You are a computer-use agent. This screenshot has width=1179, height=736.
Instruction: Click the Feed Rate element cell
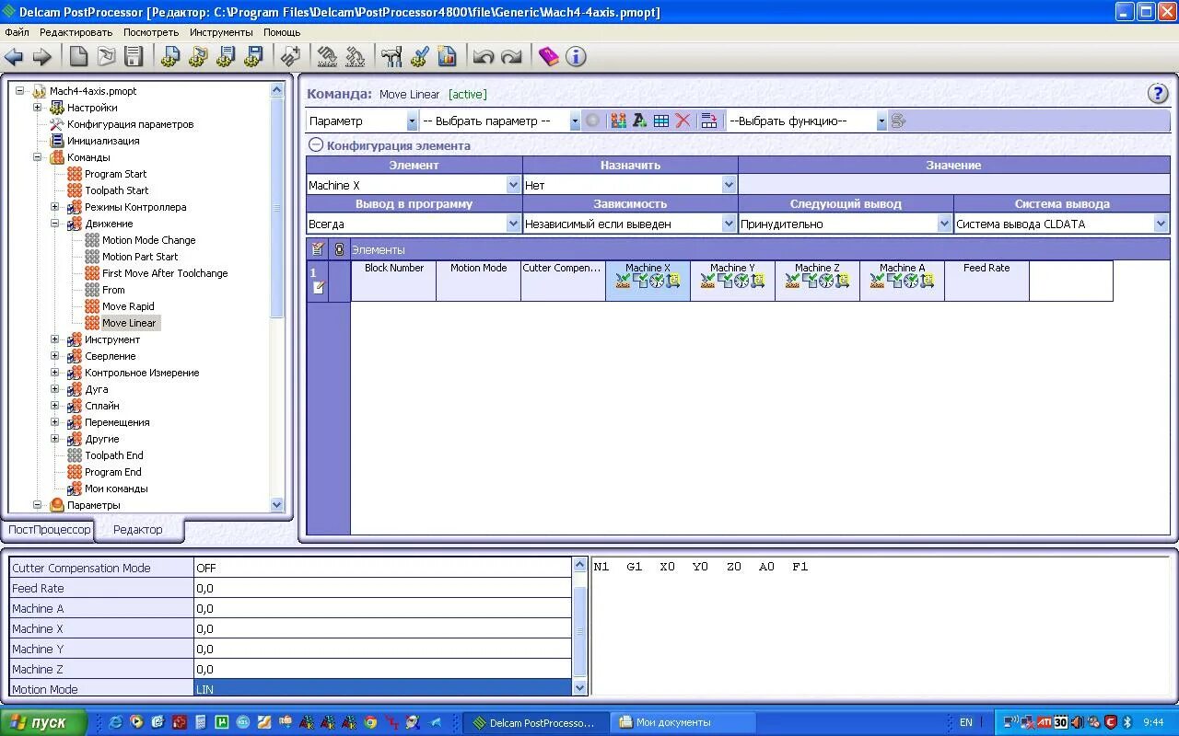coord(986,281)
